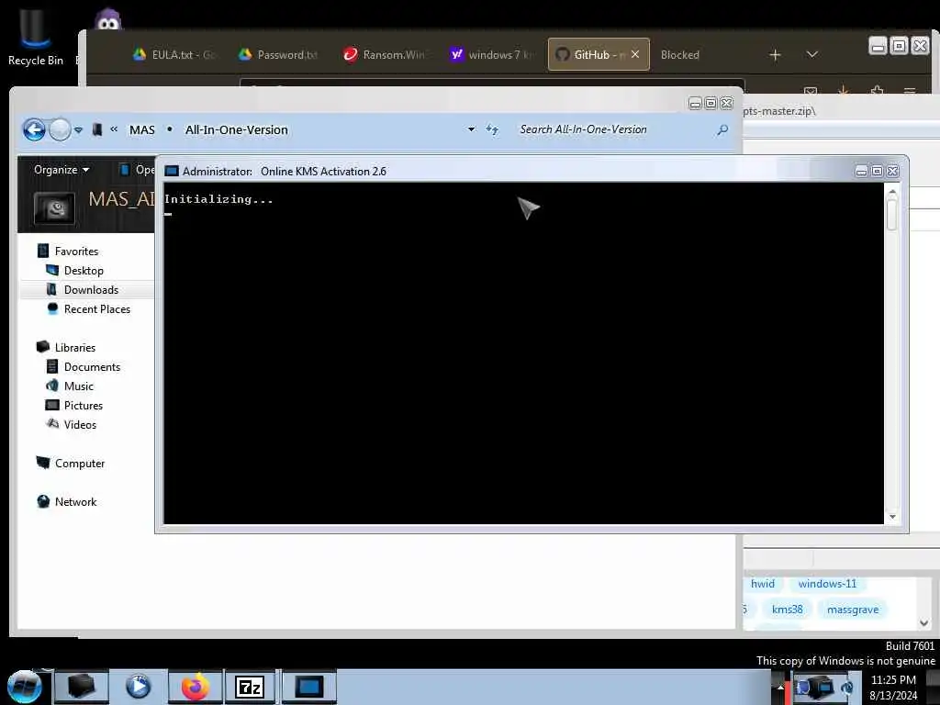Click the browser hamburger menu icon
Screen dimensions: 940x705
(910, 91)
